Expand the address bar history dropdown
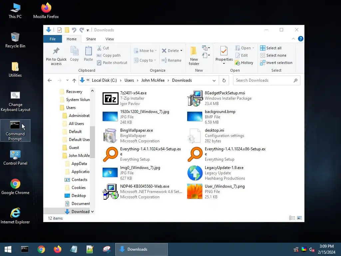The height and width of the screenshot is (256, 341). tap(214, 81)
